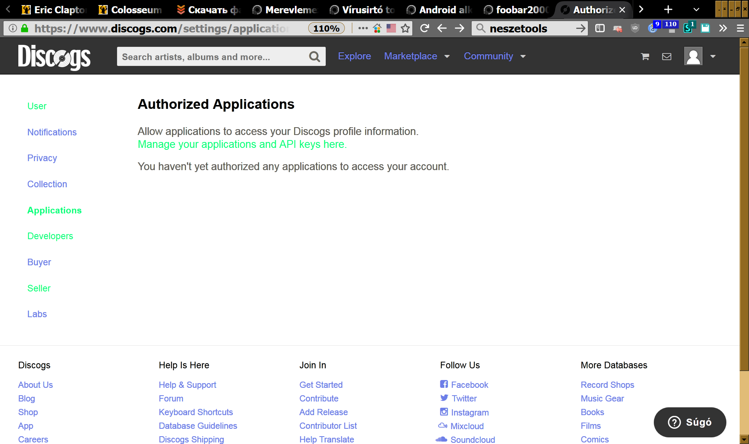Viewport: 749px width, 444px height.
Task: Click the URL address field
Action: tap(162, 28)
